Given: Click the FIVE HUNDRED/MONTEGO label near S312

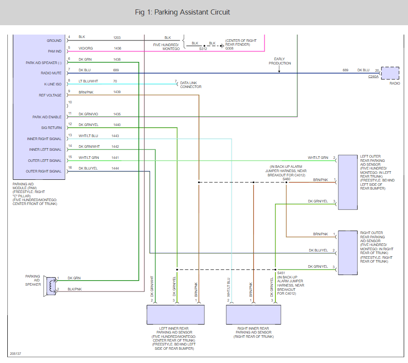Looking at the screenshot, I should [166, 47].
